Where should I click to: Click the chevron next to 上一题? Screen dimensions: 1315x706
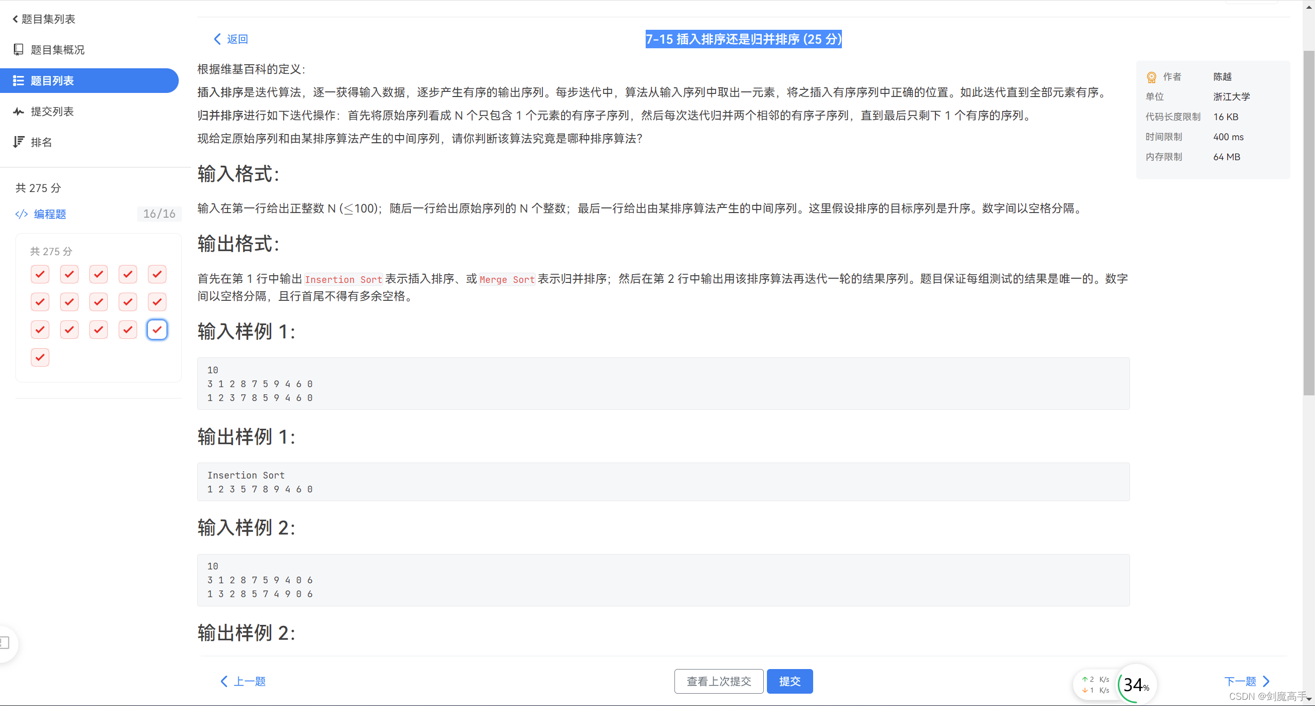[224, 681]
